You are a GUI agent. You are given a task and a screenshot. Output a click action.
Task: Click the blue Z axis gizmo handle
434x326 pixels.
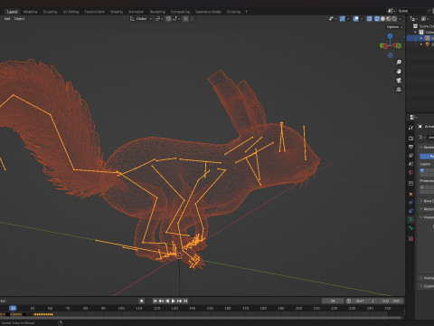coord(390,36)
